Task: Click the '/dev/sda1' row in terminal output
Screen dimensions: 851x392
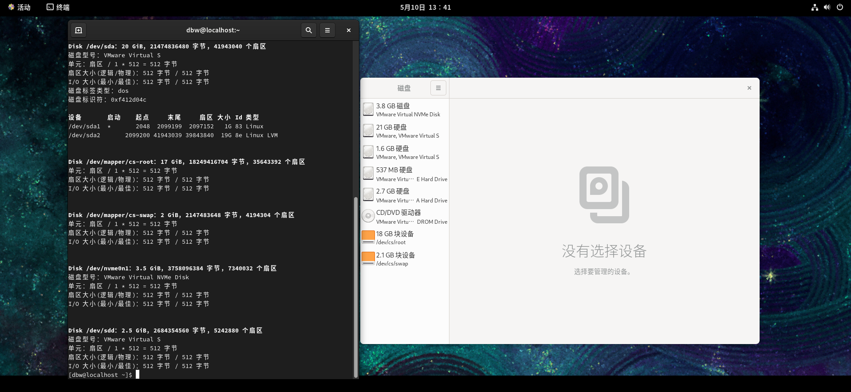Action: point(166,127)
